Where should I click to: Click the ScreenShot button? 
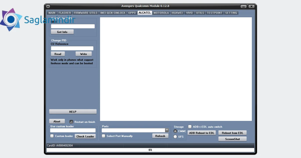[x=233, y=139]
